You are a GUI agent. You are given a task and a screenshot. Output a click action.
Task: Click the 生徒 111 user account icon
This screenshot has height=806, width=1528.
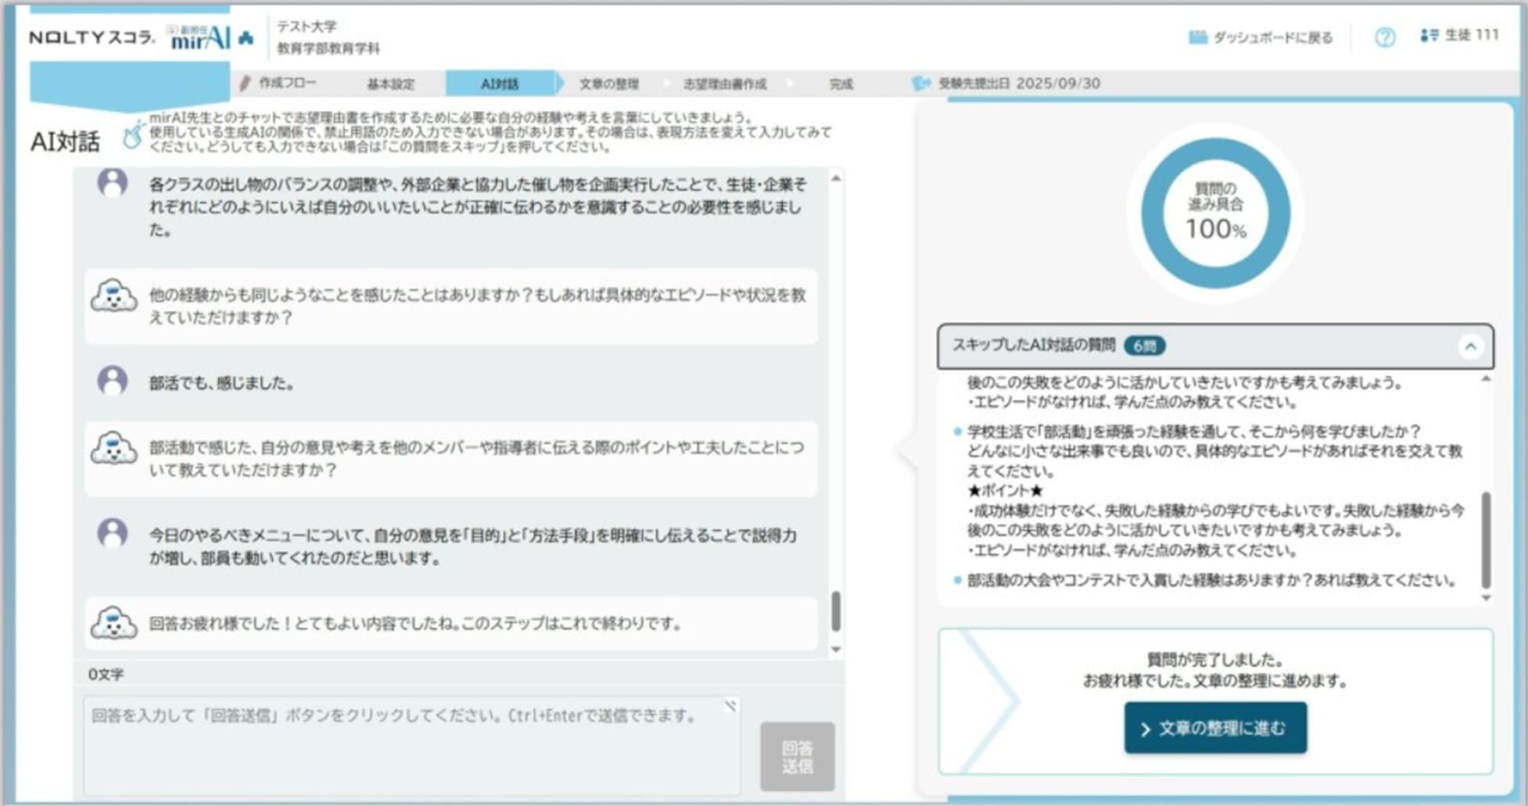[x=1431, y=35]
